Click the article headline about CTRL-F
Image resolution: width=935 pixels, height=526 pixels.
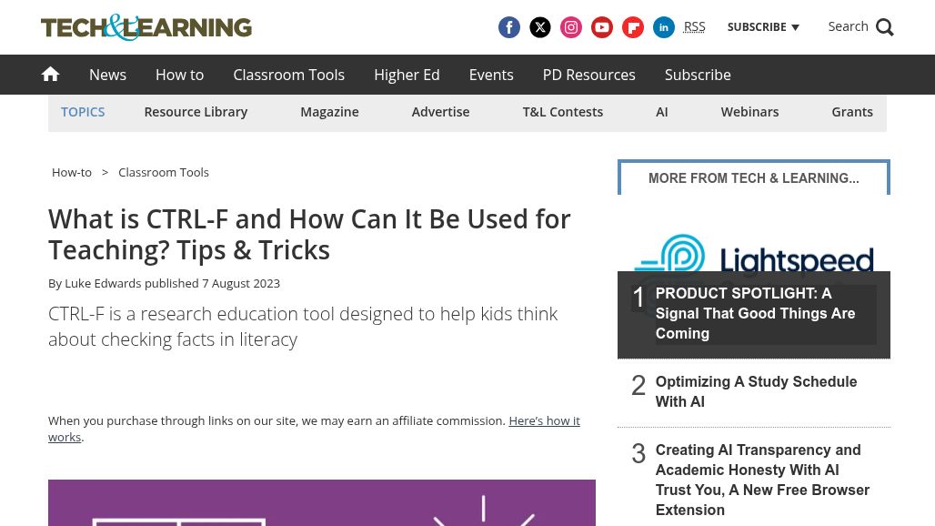(x=309, y=235)
